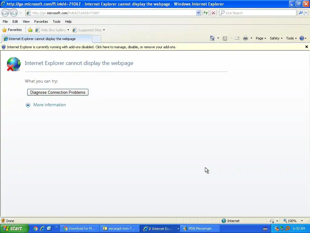Screen dimensions: 310x233
Task: Click the status bar shield warning icon
Action: (3, 221)
